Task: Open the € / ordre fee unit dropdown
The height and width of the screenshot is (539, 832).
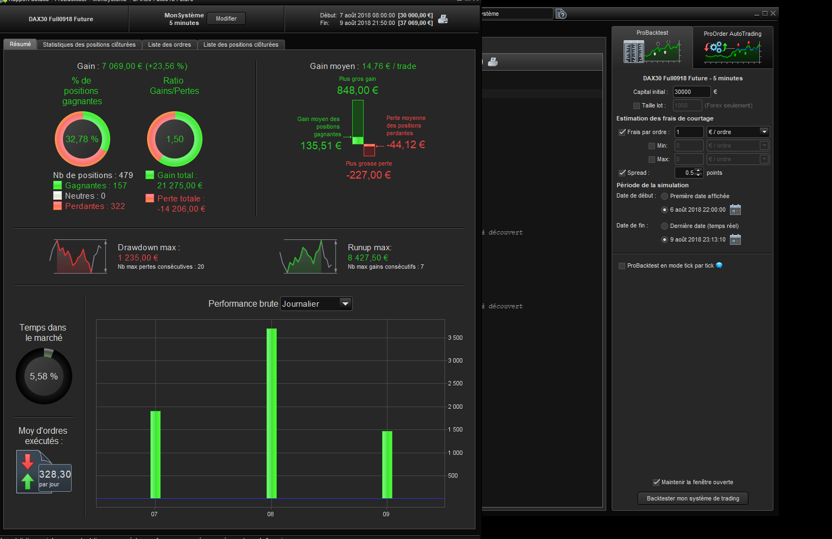Action: click(738, 132)
